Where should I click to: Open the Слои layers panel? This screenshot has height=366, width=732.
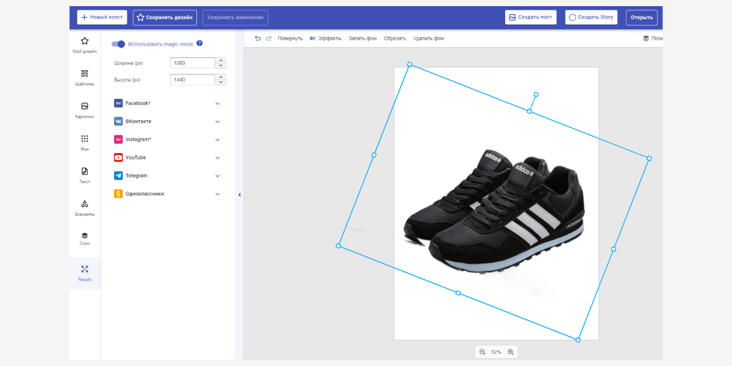85,239
